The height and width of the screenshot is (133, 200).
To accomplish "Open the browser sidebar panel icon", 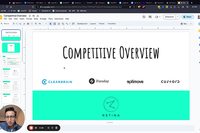I will coord(183,7).
